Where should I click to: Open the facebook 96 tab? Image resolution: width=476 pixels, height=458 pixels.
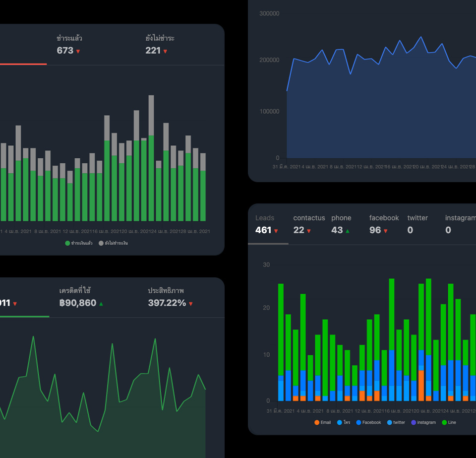pos(383,224)
